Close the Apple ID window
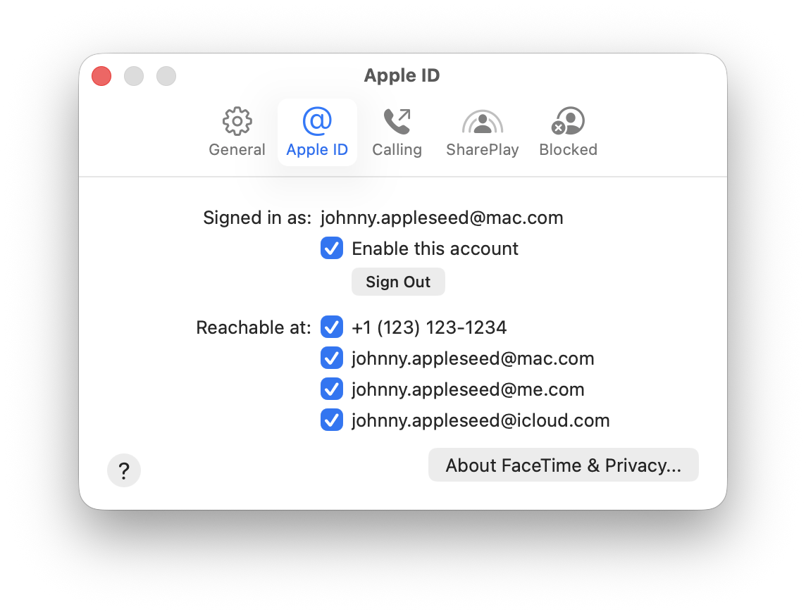The height and width of the screenshot is (614, 806). (x=101, y=76)
